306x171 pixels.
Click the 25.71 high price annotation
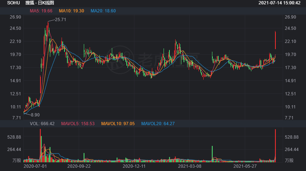point(60,20)
